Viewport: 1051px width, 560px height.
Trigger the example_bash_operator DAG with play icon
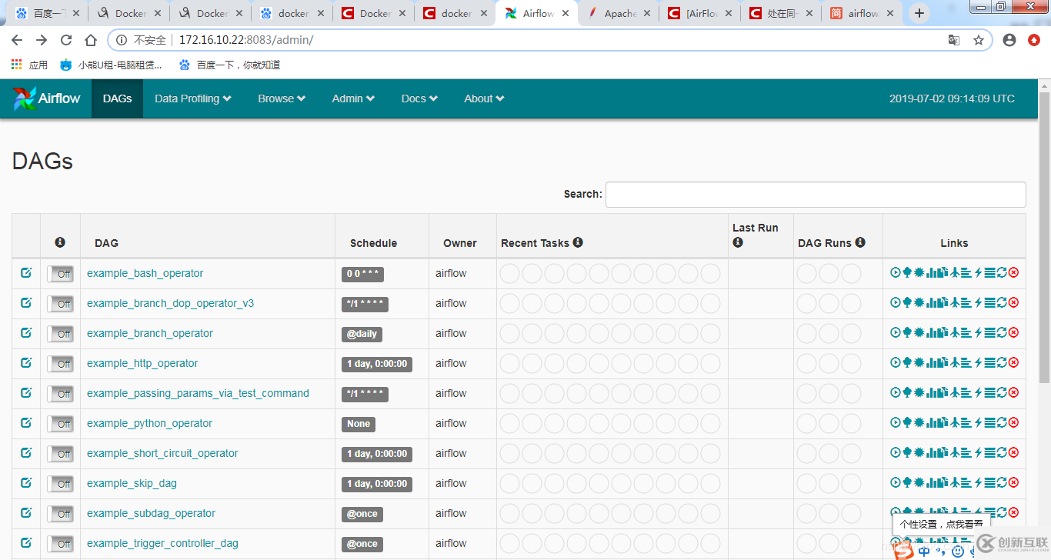point(896,272)
